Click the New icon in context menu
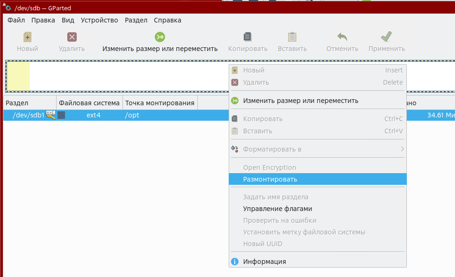 (x=235, y=70)
